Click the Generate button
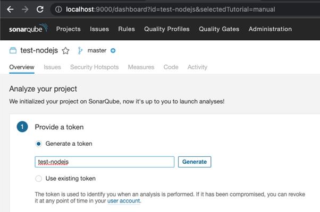 pos(195,162)
